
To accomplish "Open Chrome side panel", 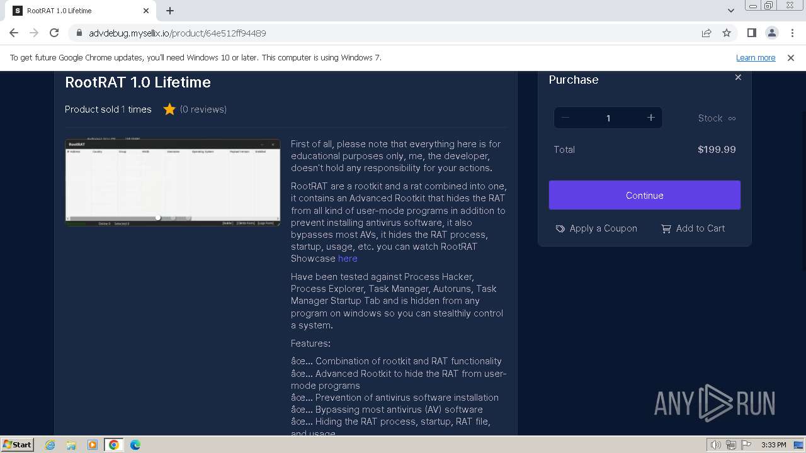I will [752, 33].
